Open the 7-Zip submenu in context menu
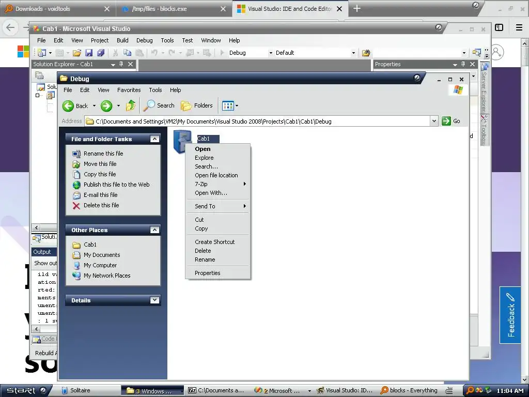 (x=218, y=184)
